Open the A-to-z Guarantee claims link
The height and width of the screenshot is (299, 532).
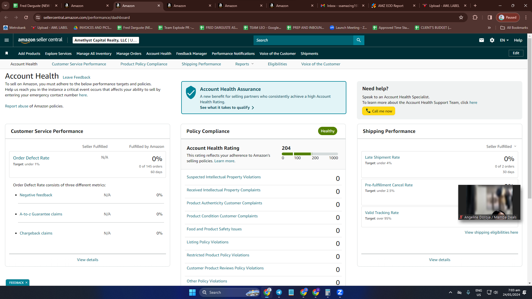pyautogui.click(x=41, y=214)
